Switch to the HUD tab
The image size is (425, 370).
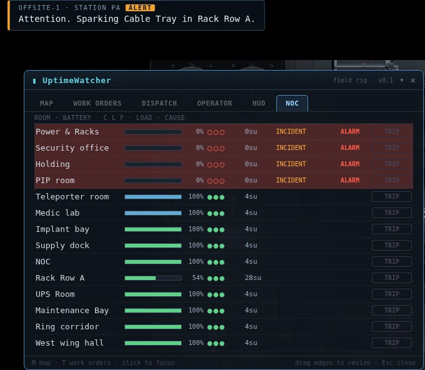(x=259, y=103)
